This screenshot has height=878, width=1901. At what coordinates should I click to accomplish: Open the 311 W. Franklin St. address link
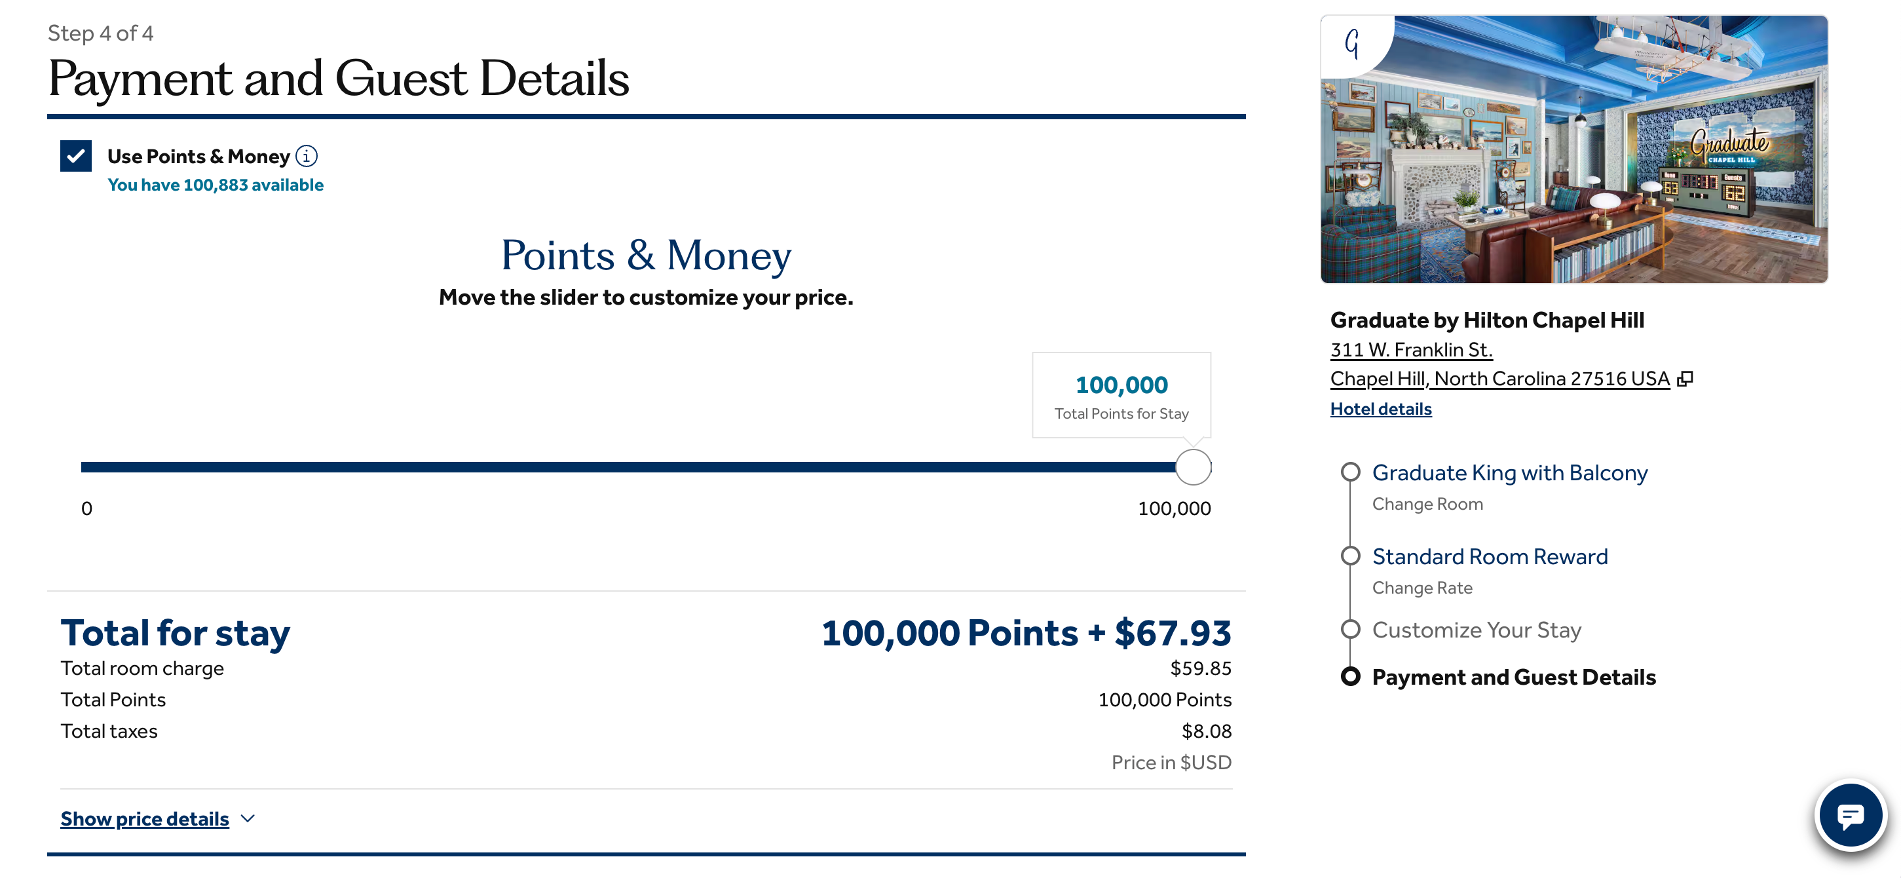pos(1410,349)
